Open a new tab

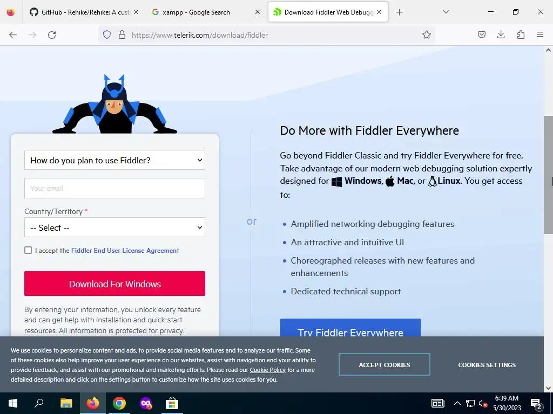[399, 12]
